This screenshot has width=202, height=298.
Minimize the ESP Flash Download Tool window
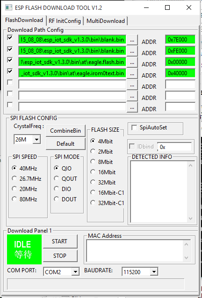(146, 7)
